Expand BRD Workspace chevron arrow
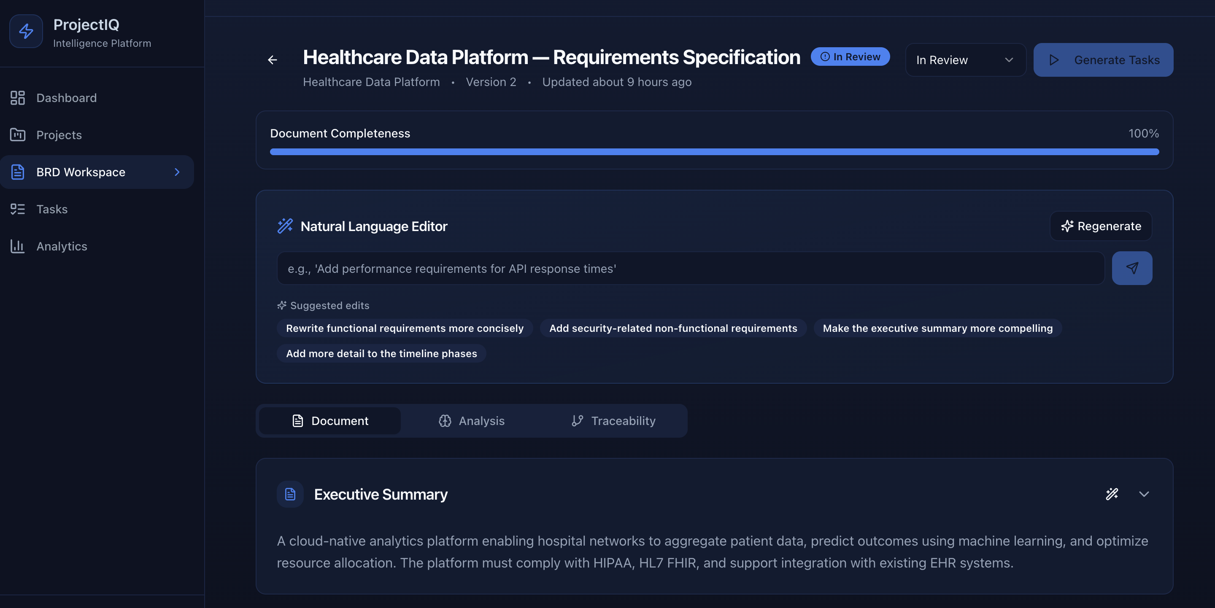 (x=177, y=172)
